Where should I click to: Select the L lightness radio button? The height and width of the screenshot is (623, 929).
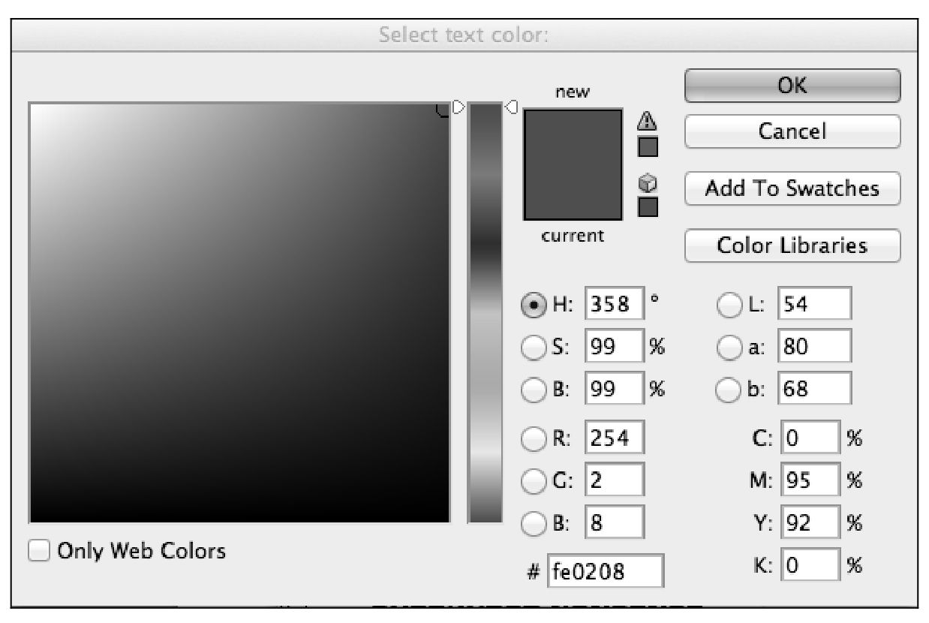click(729, 305)
